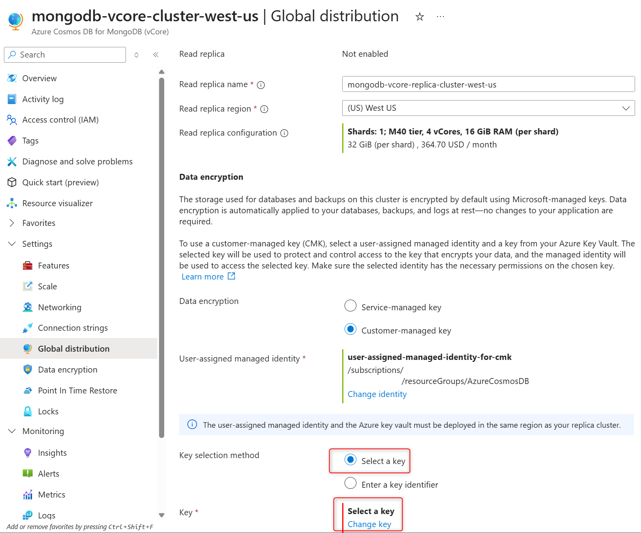Screen dimensions: 641x533
Task: Expand the Favorites section
Action: point(12,223)
